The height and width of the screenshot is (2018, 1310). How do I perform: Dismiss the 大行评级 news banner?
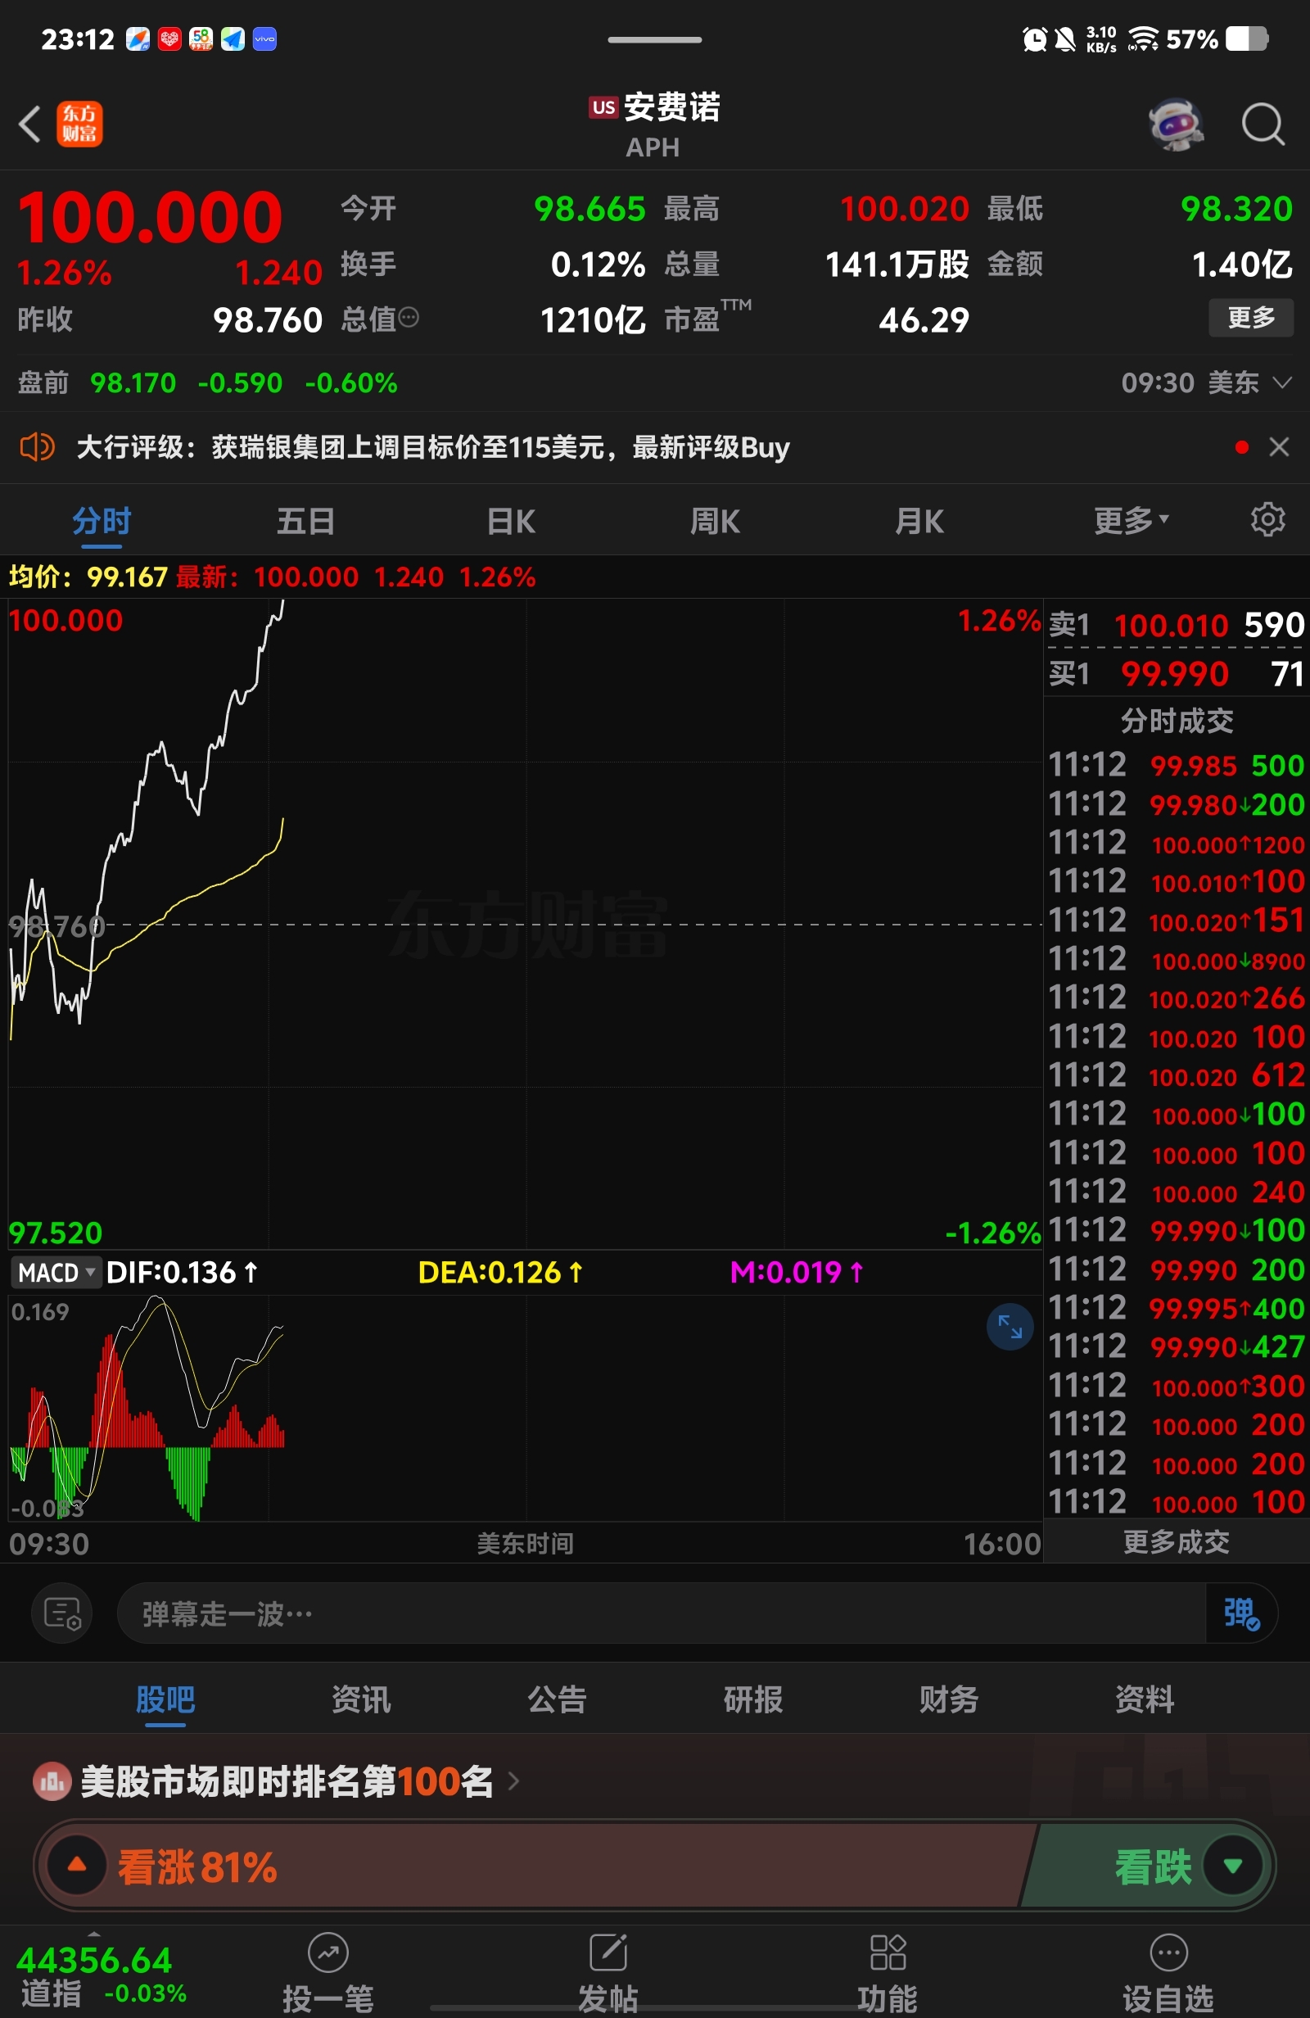(x=1279, y=446)
